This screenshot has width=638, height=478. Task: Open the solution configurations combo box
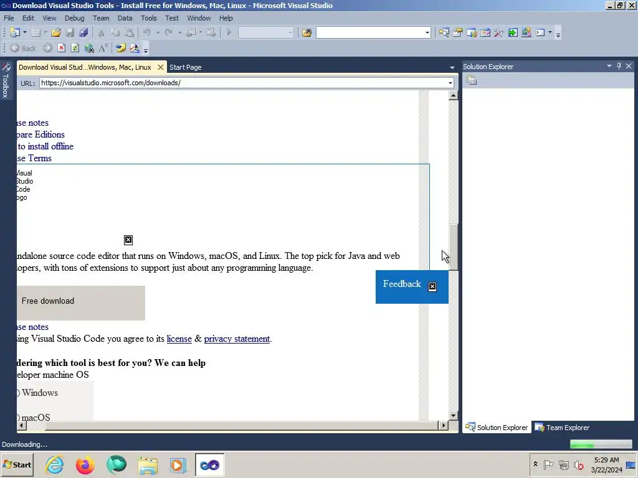pyautogui.click(x=265, y=32)
